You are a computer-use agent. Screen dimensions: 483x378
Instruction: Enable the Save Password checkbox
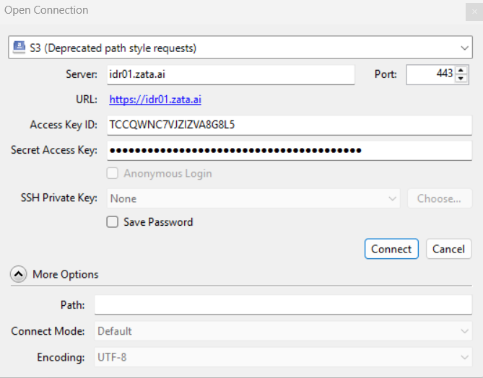pos(113,222)
